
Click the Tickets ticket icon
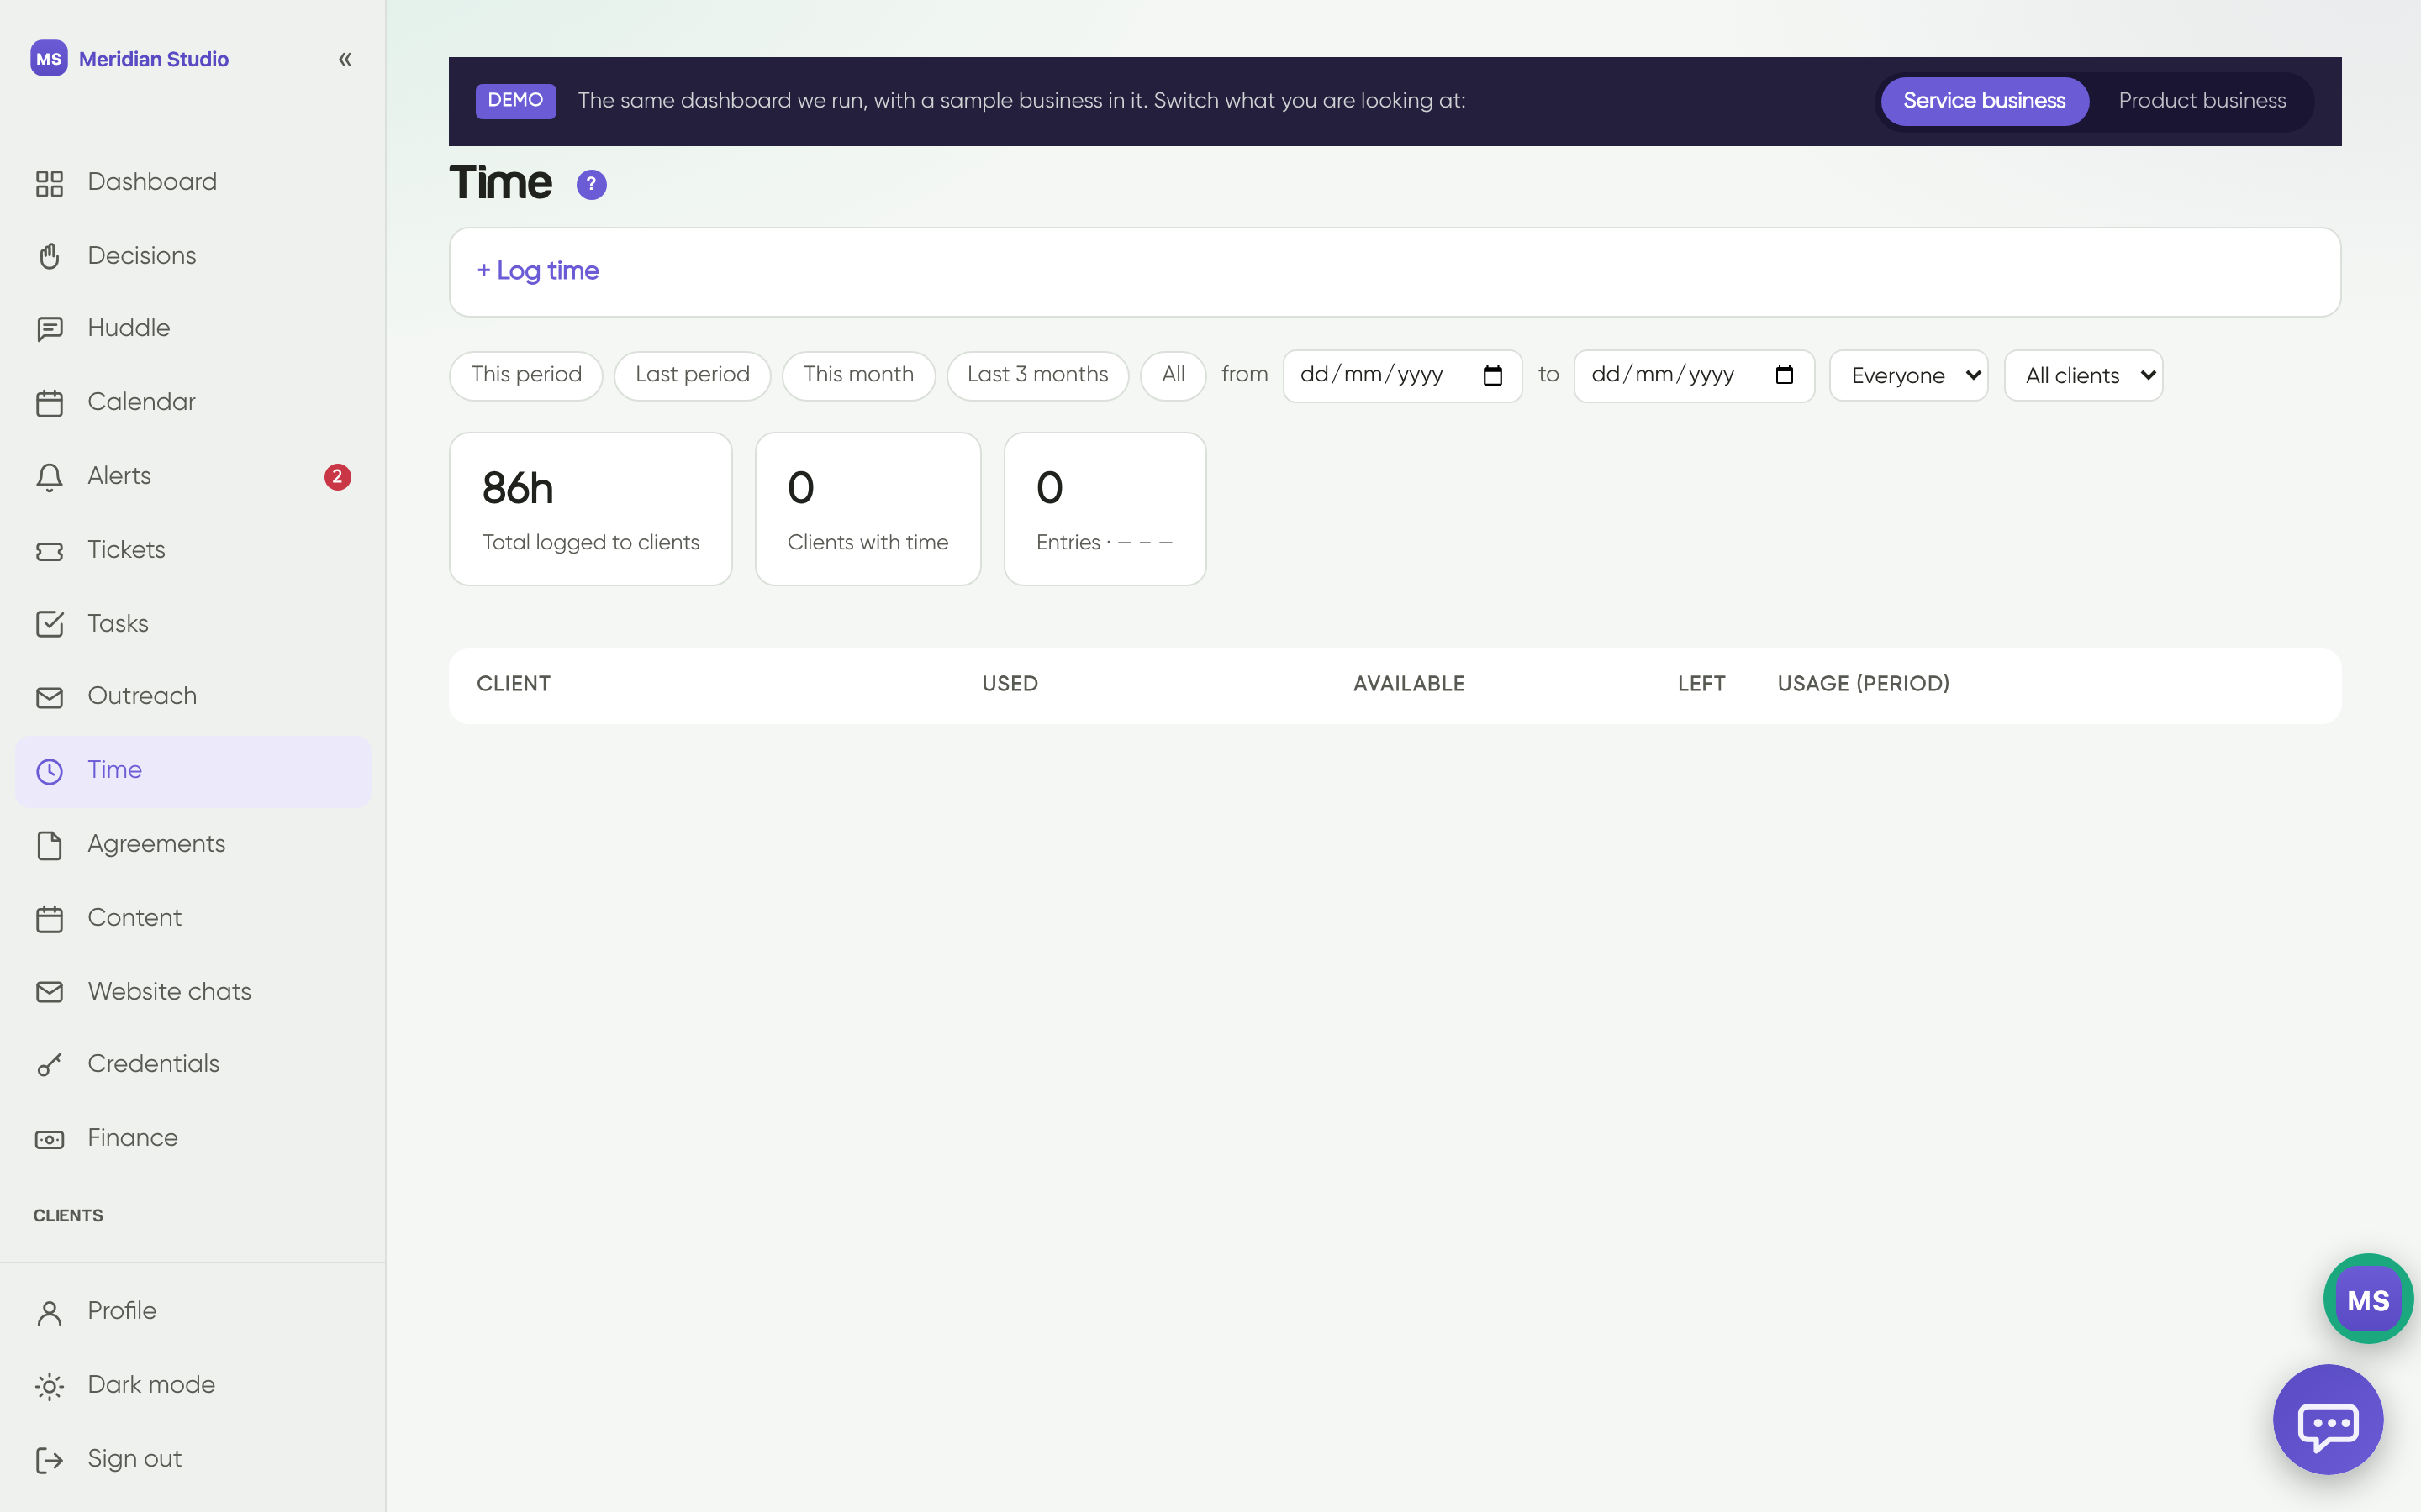coord(49,551)
